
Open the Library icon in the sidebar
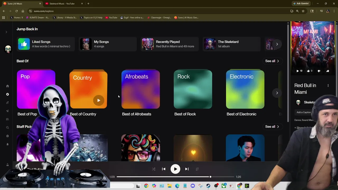[x=7, y=119]
